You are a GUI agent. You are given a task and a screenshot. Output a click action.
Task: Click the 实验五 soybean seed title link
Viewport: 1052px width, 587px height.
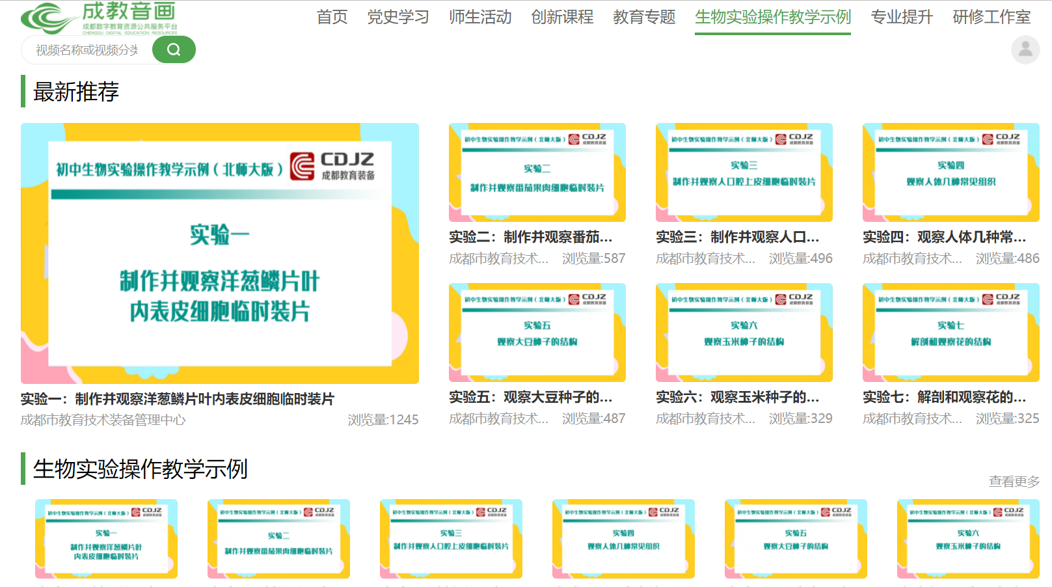(x=530, y=397)
